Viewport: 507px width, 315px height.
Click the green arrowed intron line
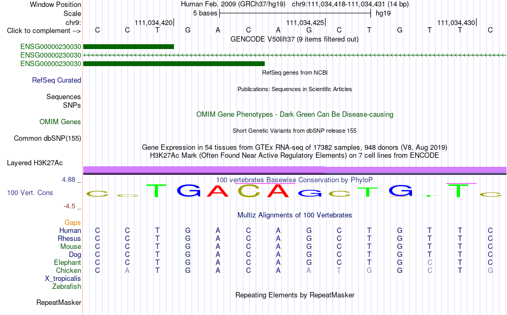(x=295, y=55)
